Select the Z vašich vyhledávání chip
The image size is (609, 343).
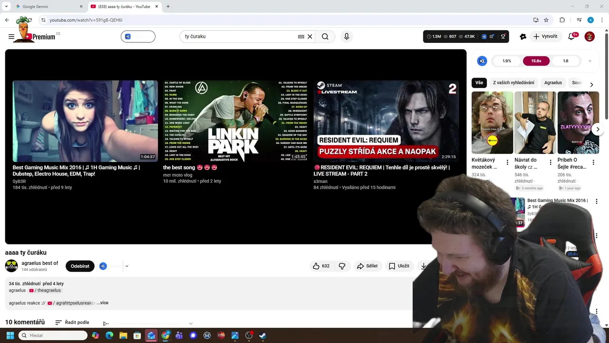513,82
